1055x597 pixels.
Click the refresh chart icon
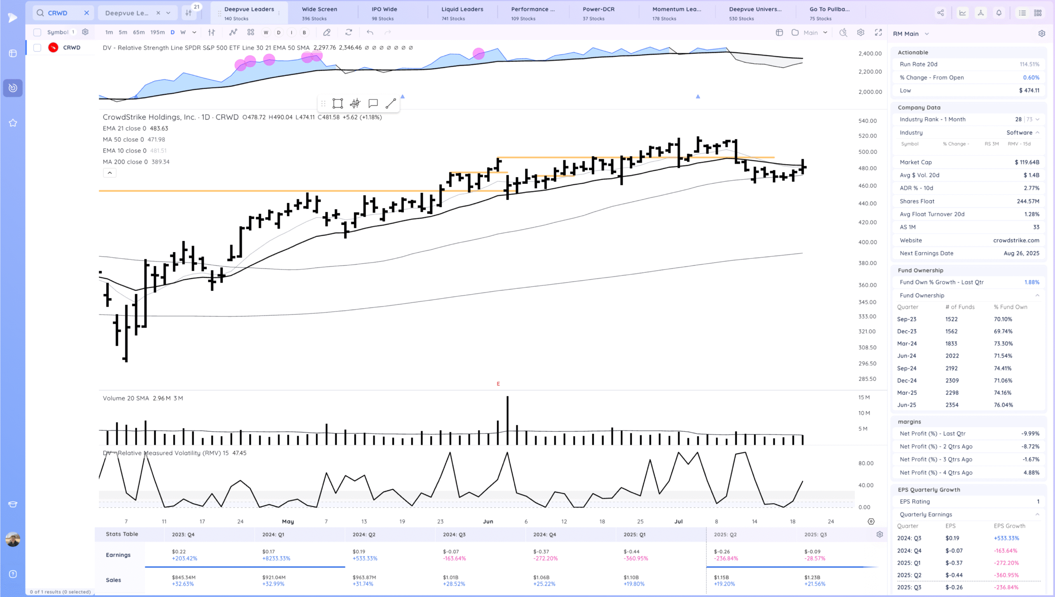[349, 32]
